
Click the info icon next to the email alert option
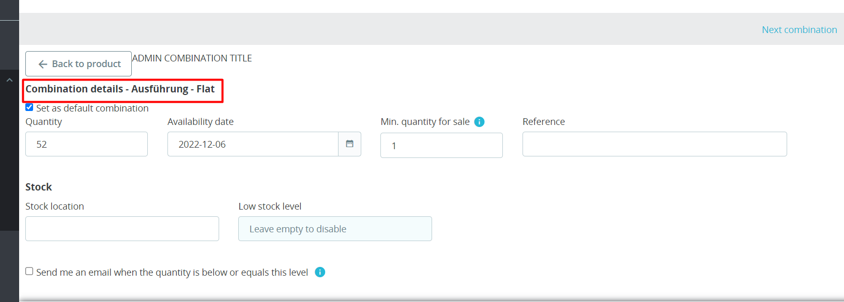(x=320, y=272)
